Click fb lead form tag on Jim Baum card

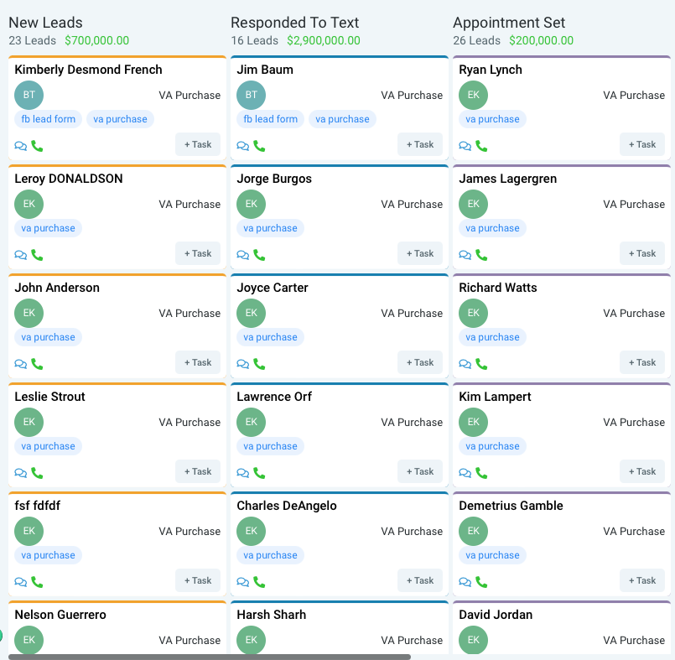pyautogui.click(x=270, y=119)
